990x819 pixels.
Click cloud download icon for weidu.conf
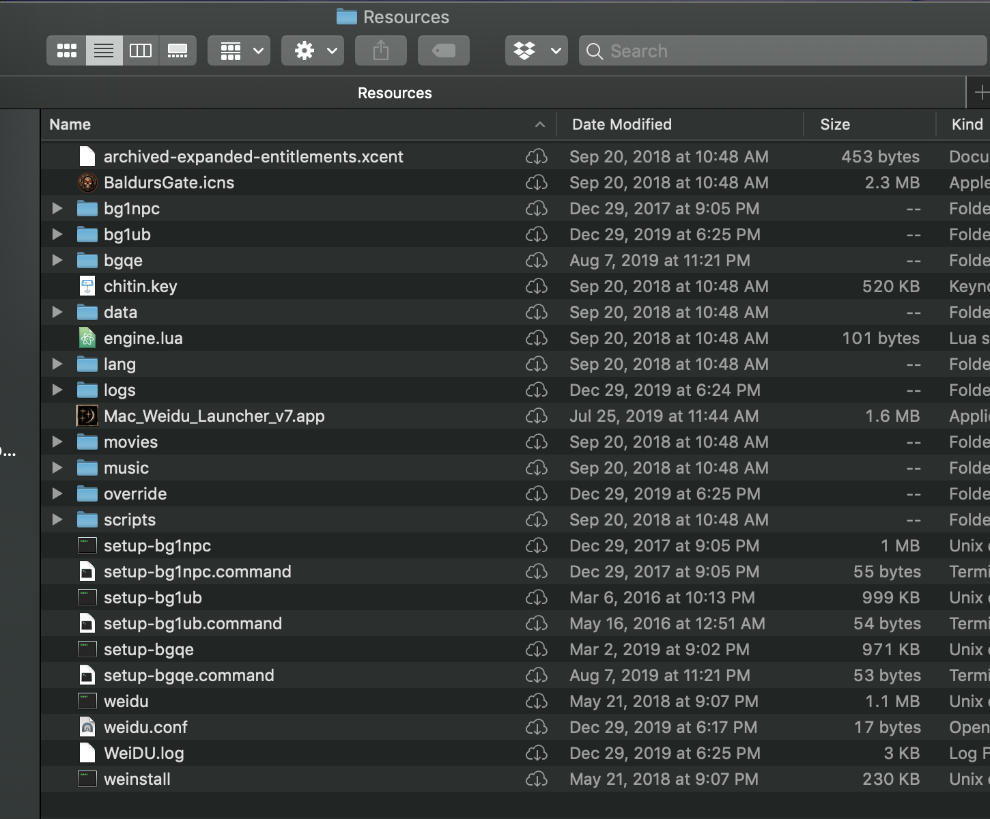(537, 728)
